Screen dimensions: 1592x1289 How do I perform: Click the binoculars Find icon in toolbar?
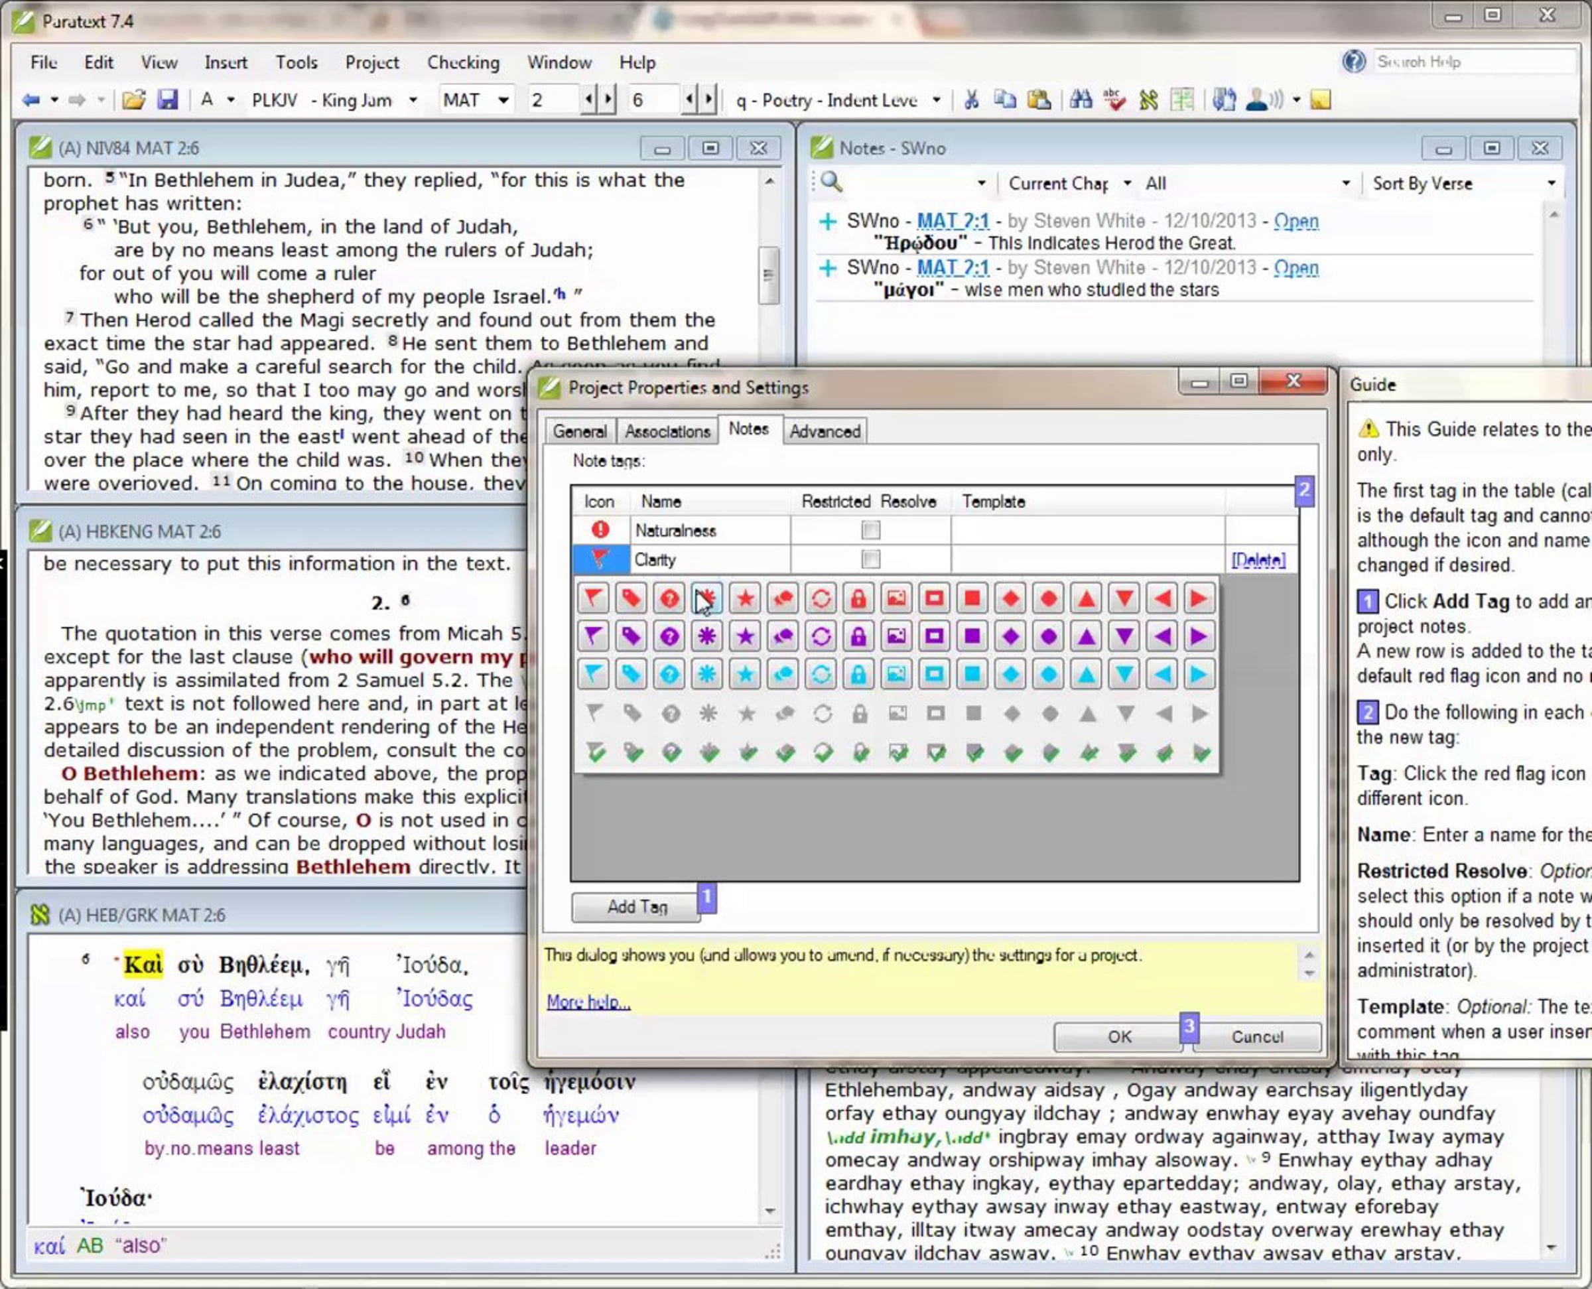[x=1081, y=100]
